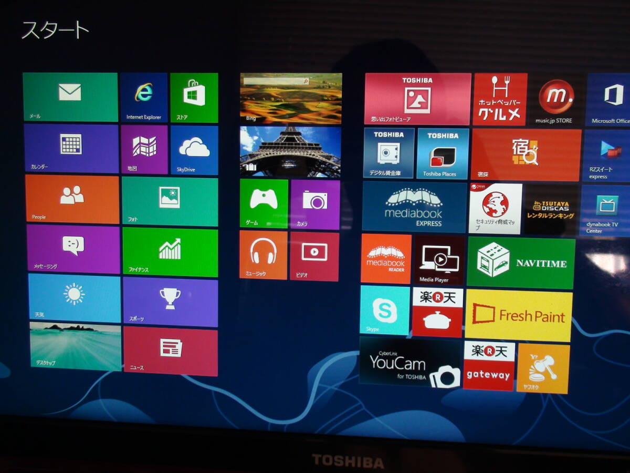The image size is (630, 473).
Task: Open the Rakuten gateway tile
Action: tap(489, 366)
